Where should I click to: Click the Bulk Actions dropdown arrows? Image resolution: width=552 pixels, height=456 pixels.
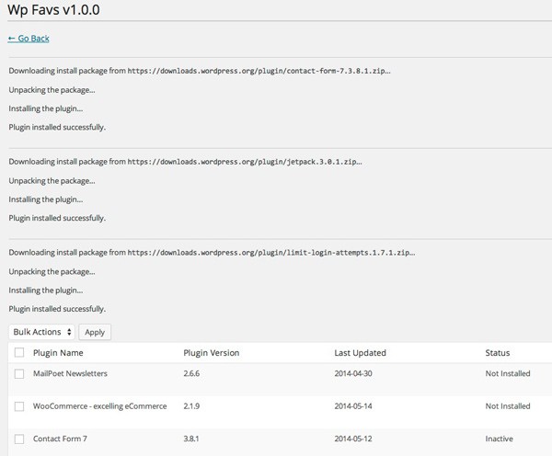[x=69, y=332]
